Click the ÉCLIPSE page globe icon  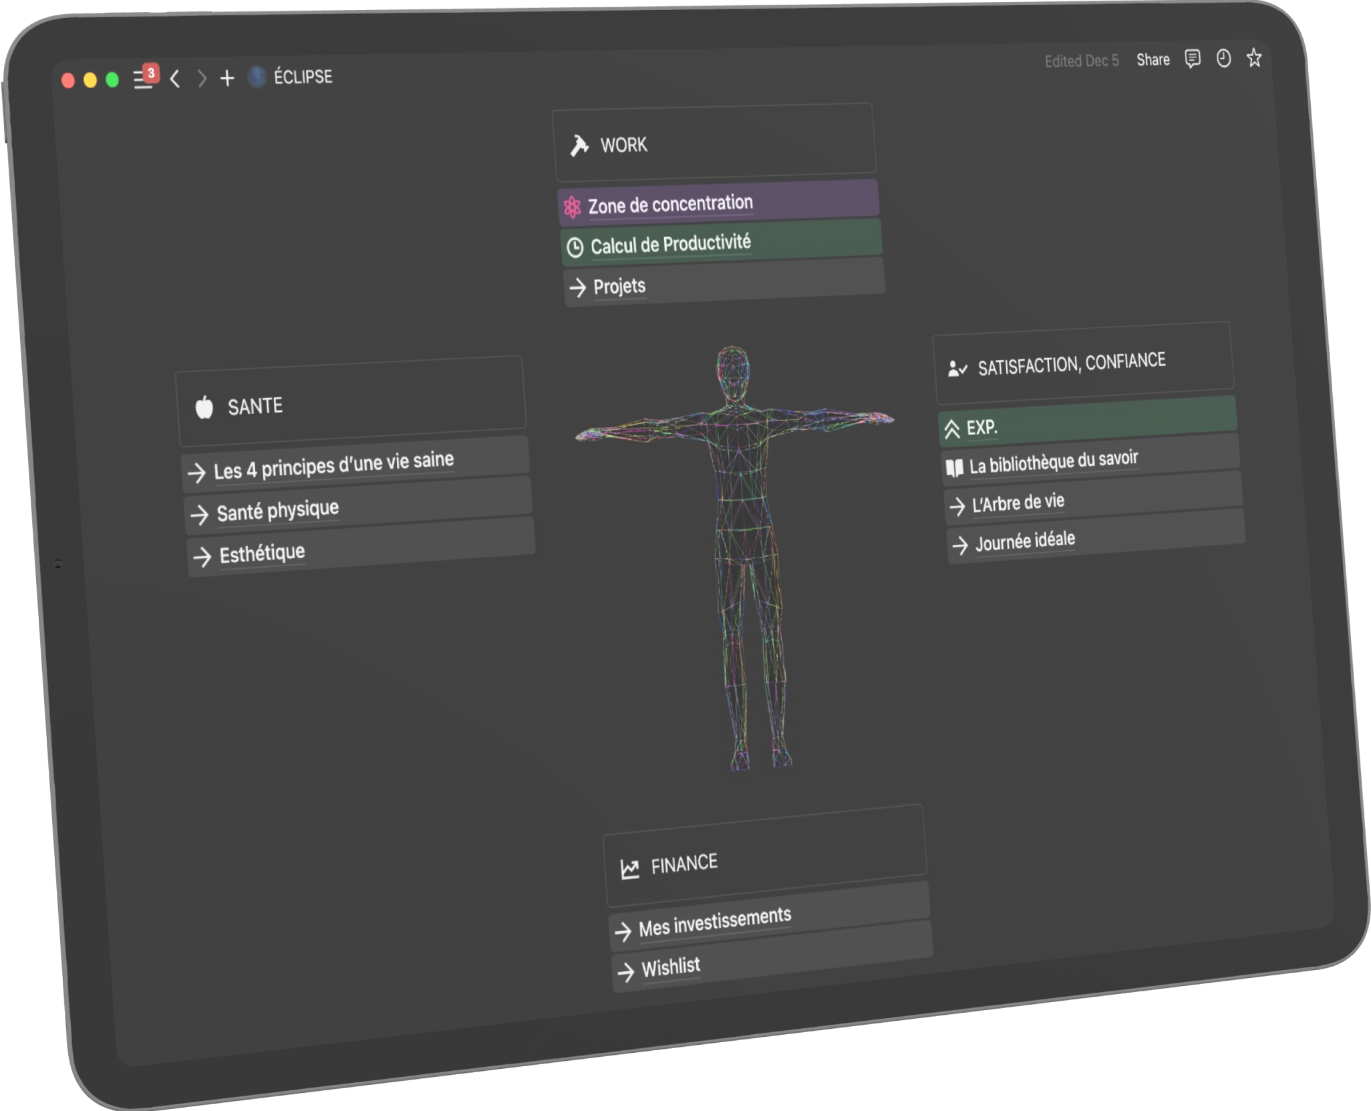[257, 78]
